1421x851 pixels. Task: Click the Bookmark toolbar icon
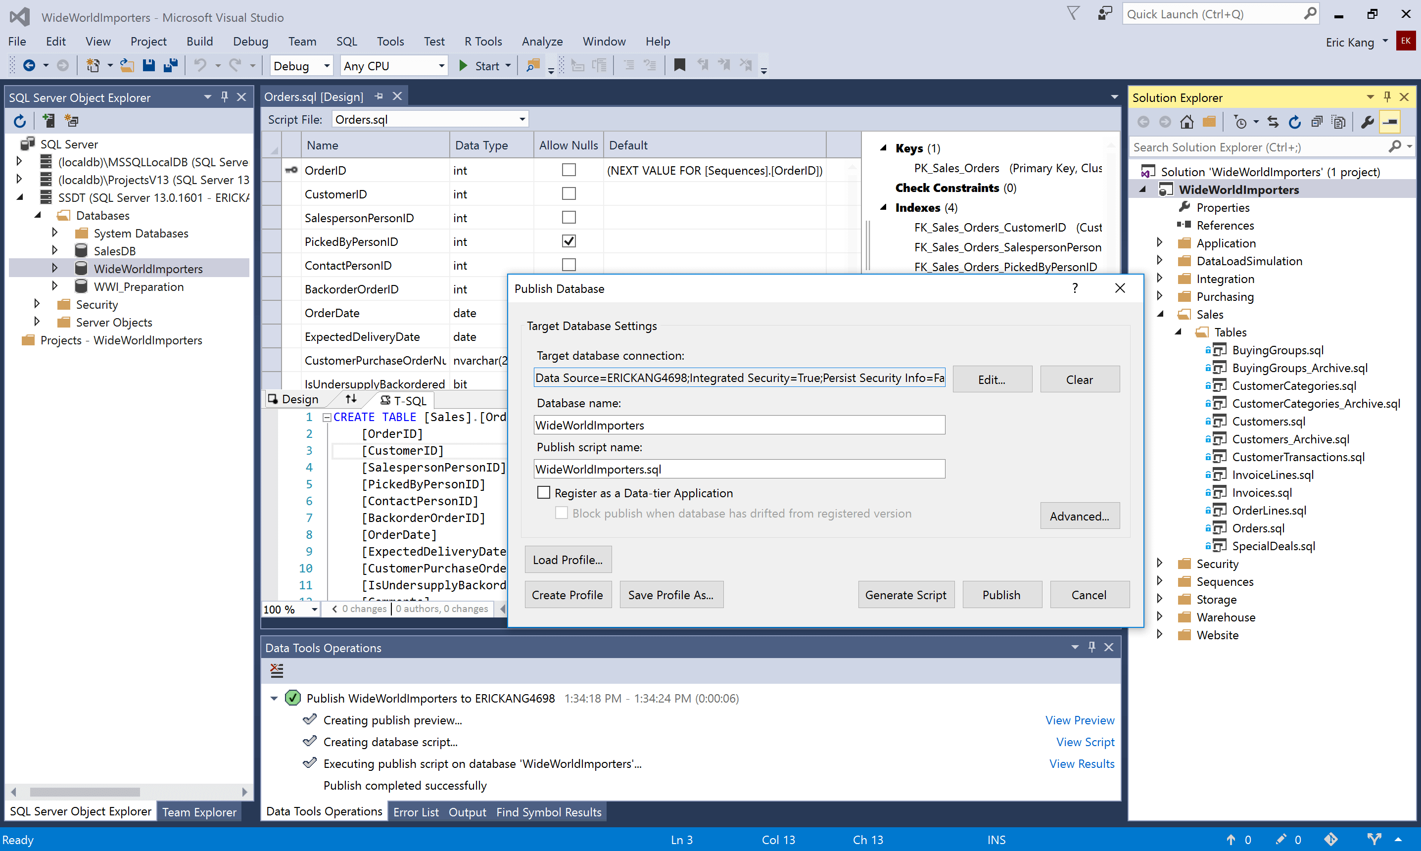coord(679,65)
